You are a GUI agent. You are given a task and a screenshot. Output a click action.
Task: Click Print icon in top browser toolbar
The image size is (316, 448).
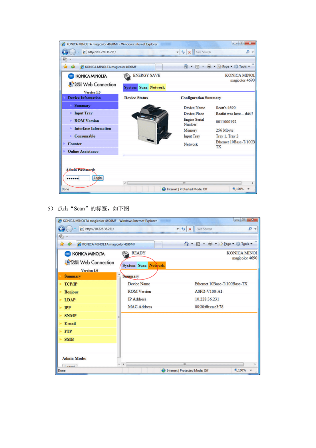point(209,66)
